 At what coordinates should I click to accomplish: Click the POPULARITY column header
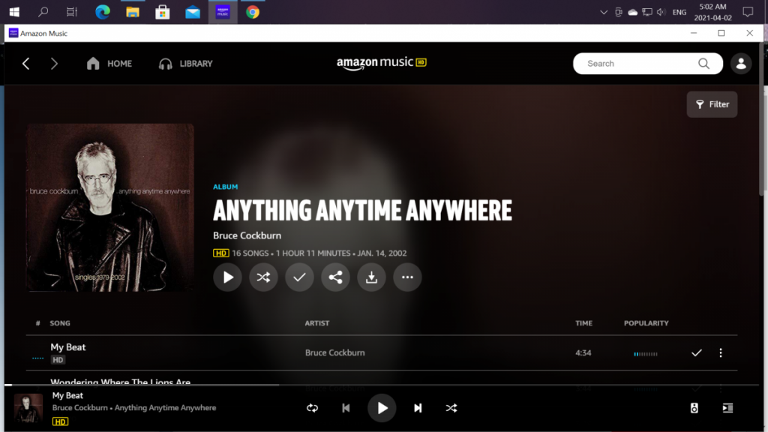(x=646, y=323)
